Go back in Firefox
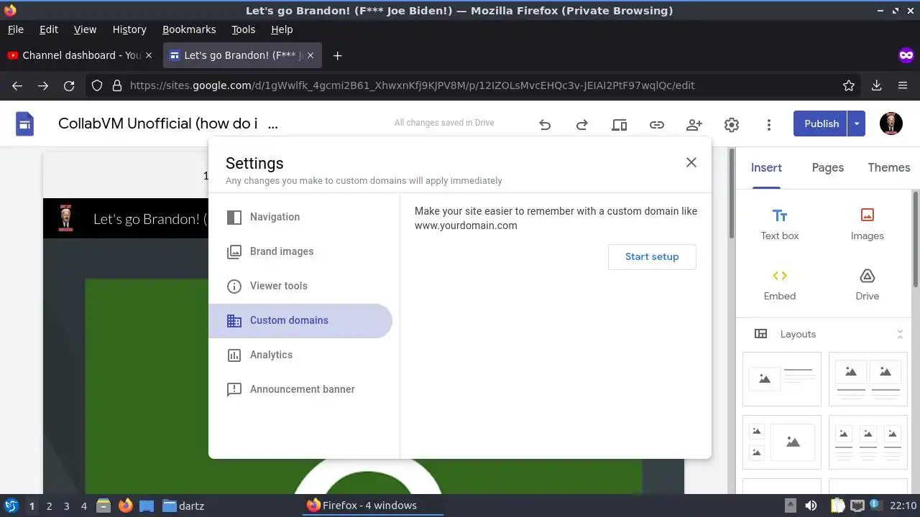The image size is (920, 517). coord(17,85)
